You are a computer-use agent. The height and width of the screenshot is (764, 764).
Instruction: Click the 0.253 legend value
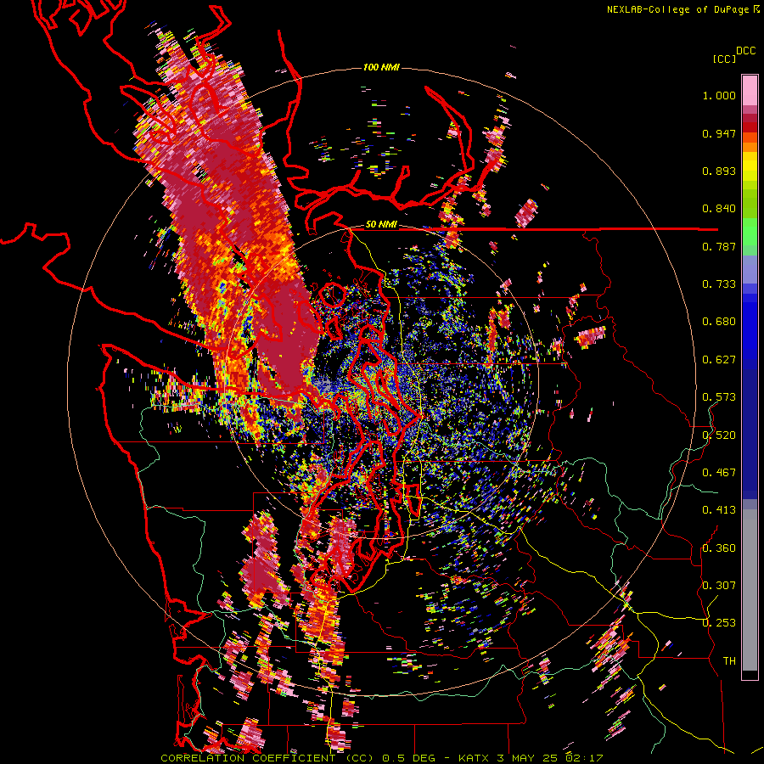click(x=719, y=623)
